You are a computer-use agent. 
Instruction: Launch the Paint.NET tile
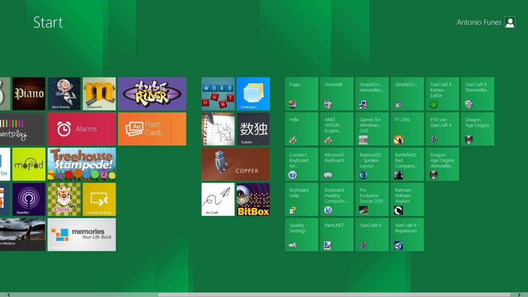[337, 234]
